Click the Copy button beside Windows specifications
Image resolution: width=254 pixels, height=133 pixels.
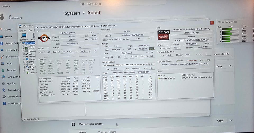pyautogui.click(x=220, y=121)
